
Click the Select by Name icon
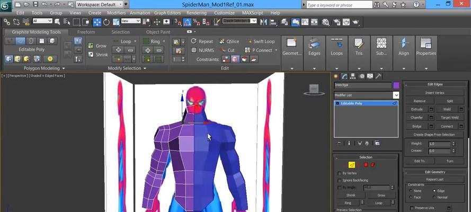pos(67,22)
